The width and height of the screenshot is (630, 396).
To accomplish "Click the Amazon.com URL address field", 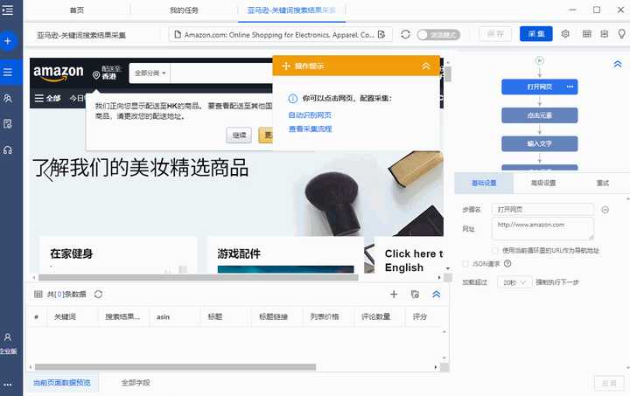I will [x=280, y=35].
